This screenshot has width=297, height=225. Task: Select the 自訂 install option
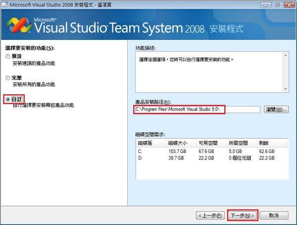(8, 99)
